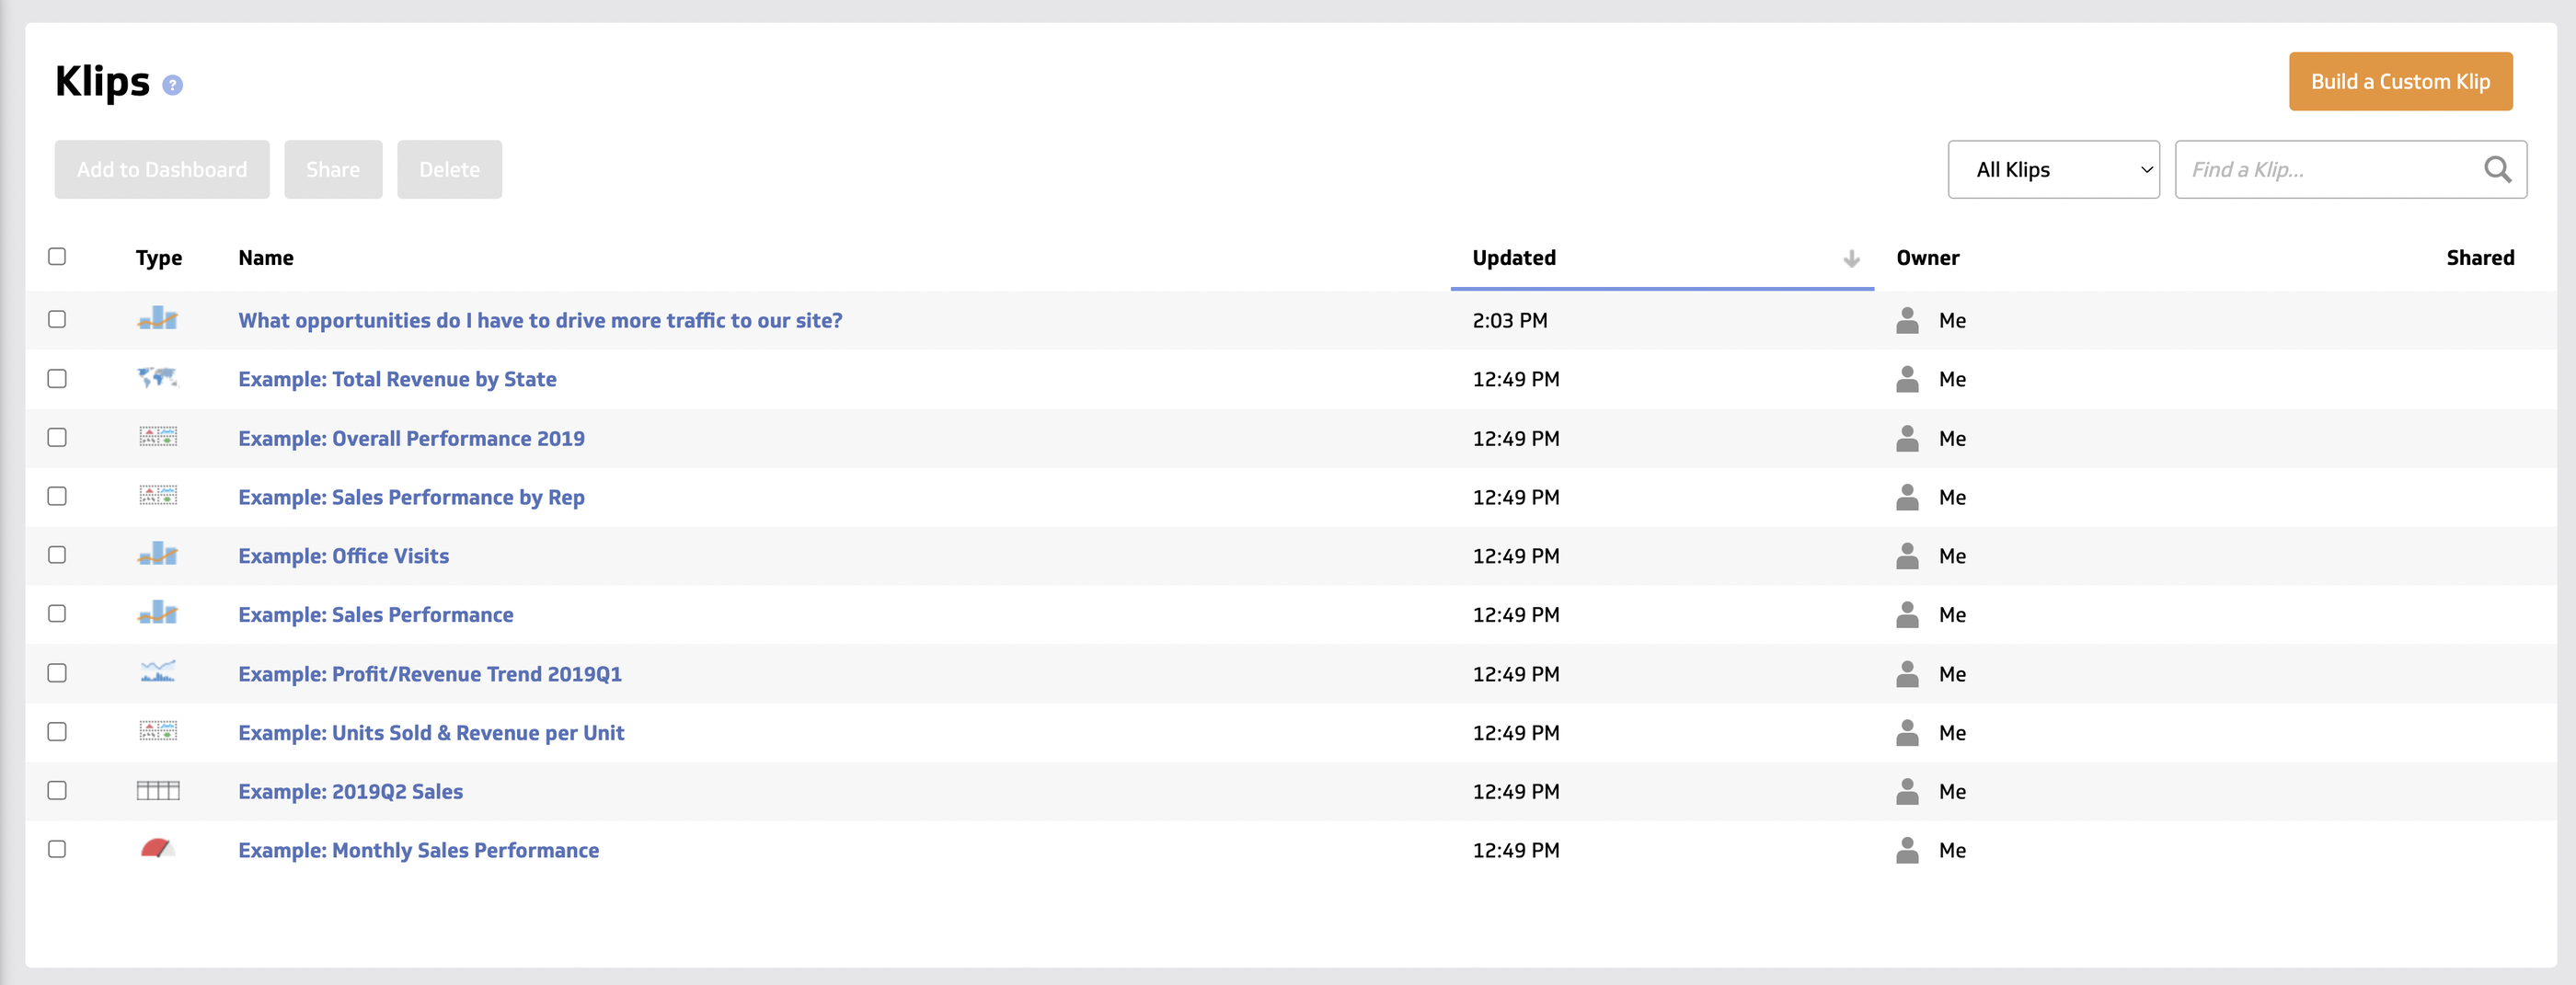Click the chart icon beside the traffic opportunities Klip
2576x985 pixels.
tap(159, 320)
